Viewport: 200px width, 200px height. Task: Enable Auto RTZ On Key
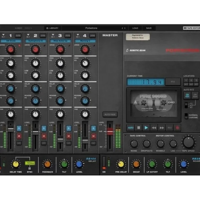tap(187, 95)
